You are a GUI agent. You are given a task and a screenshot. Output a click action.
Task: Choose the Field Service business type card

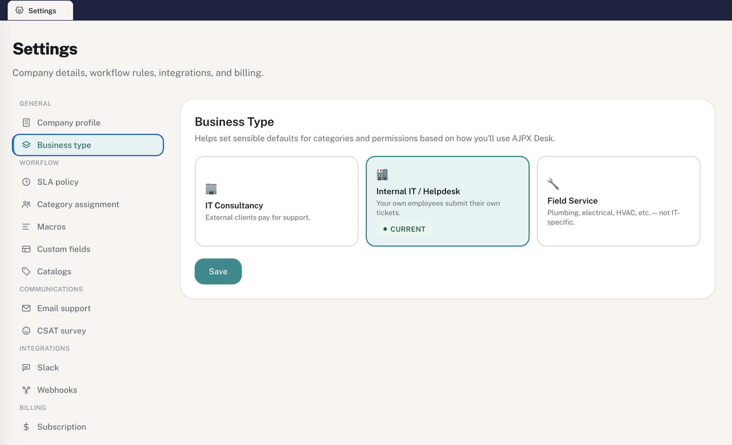tap(619, 201)
